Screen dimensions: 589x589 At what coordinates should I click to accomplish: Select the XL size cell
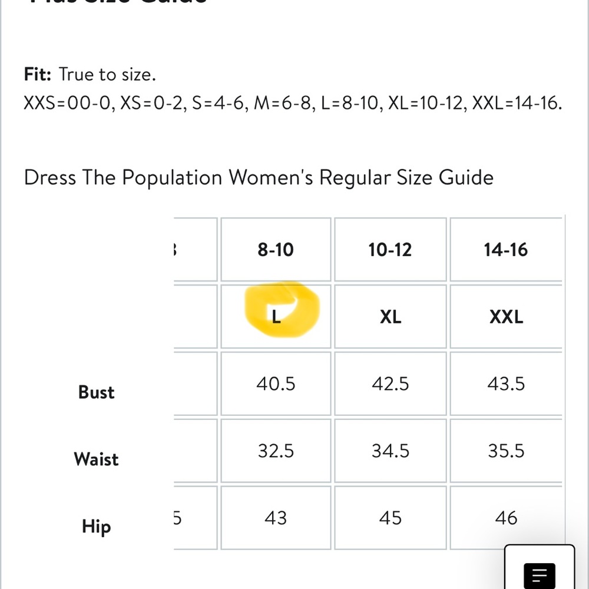[x=391, y=316]
